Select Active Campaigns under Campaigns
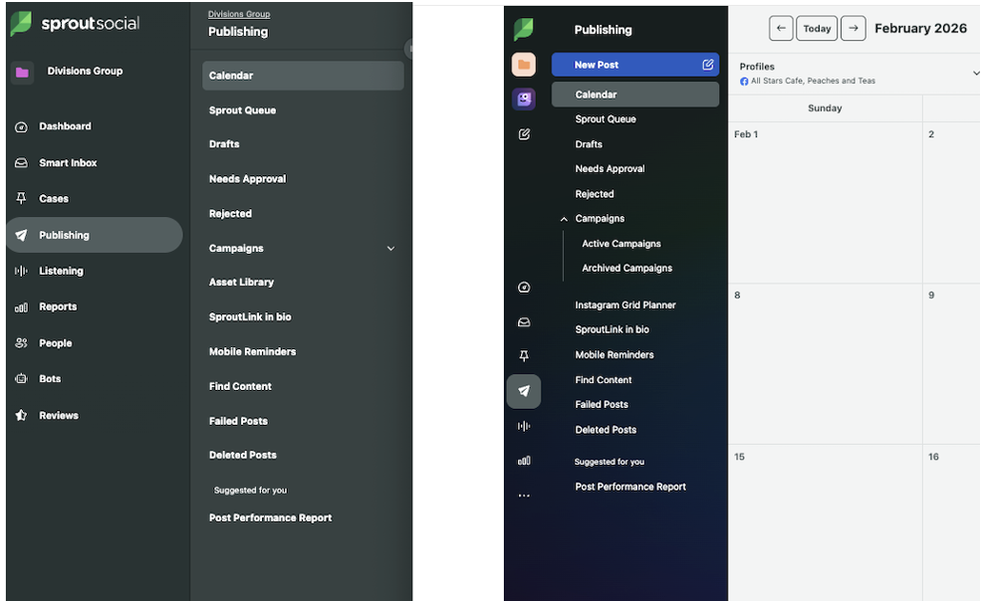 [620, 243]
